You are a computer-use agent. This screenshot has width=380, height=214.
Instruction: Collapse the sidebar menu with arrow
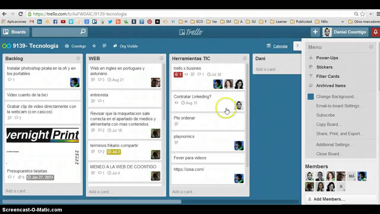[297, 46]
